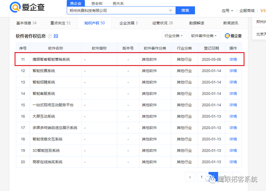Open 详情 link for 大屏互动系统
This screenshot has height=191, width=266.
[x=233, y=116]
